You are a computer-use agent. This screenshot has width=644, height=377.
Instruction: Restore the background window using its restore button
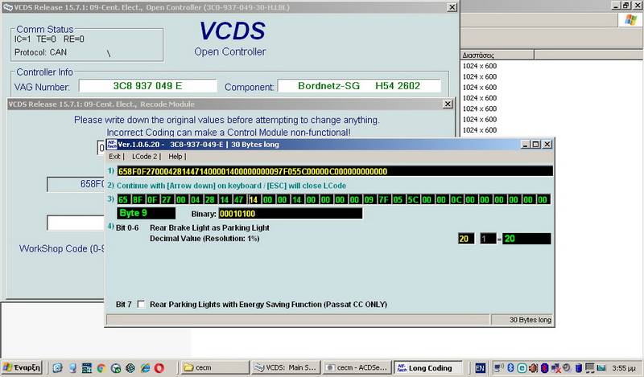[625, 6]
